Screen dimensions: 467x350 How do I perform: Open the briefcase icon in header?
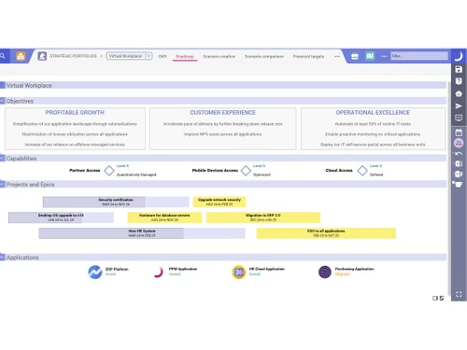point(355,56)
